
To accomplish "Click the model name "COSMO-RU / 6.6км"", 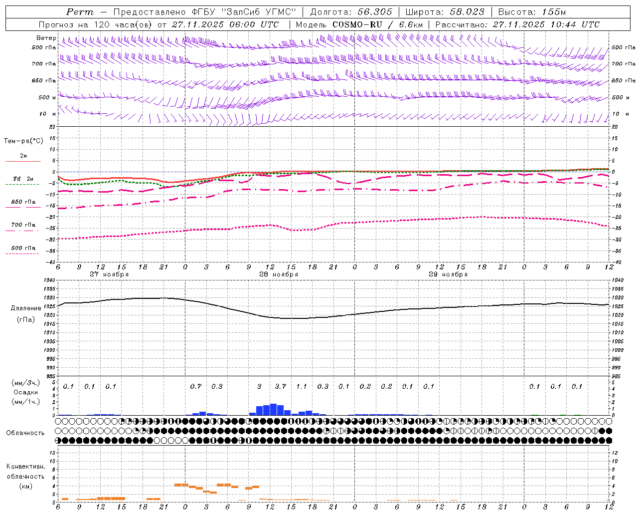I will click(x=378, y=24).
